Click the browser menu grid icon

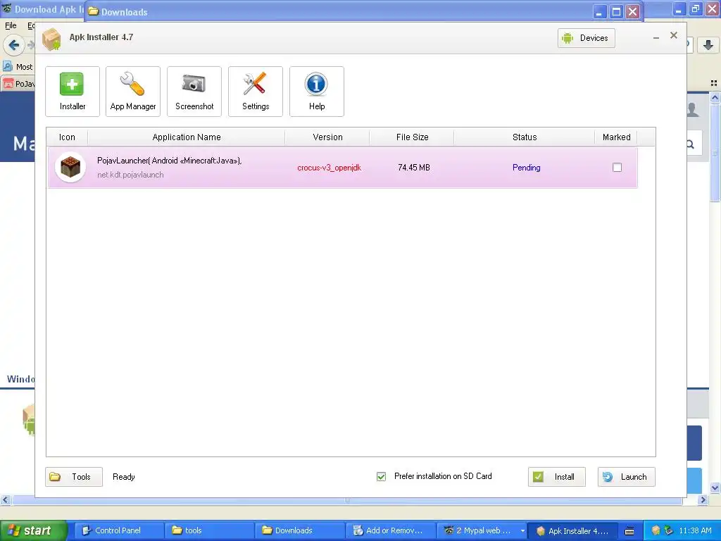(x=714, y=83)
